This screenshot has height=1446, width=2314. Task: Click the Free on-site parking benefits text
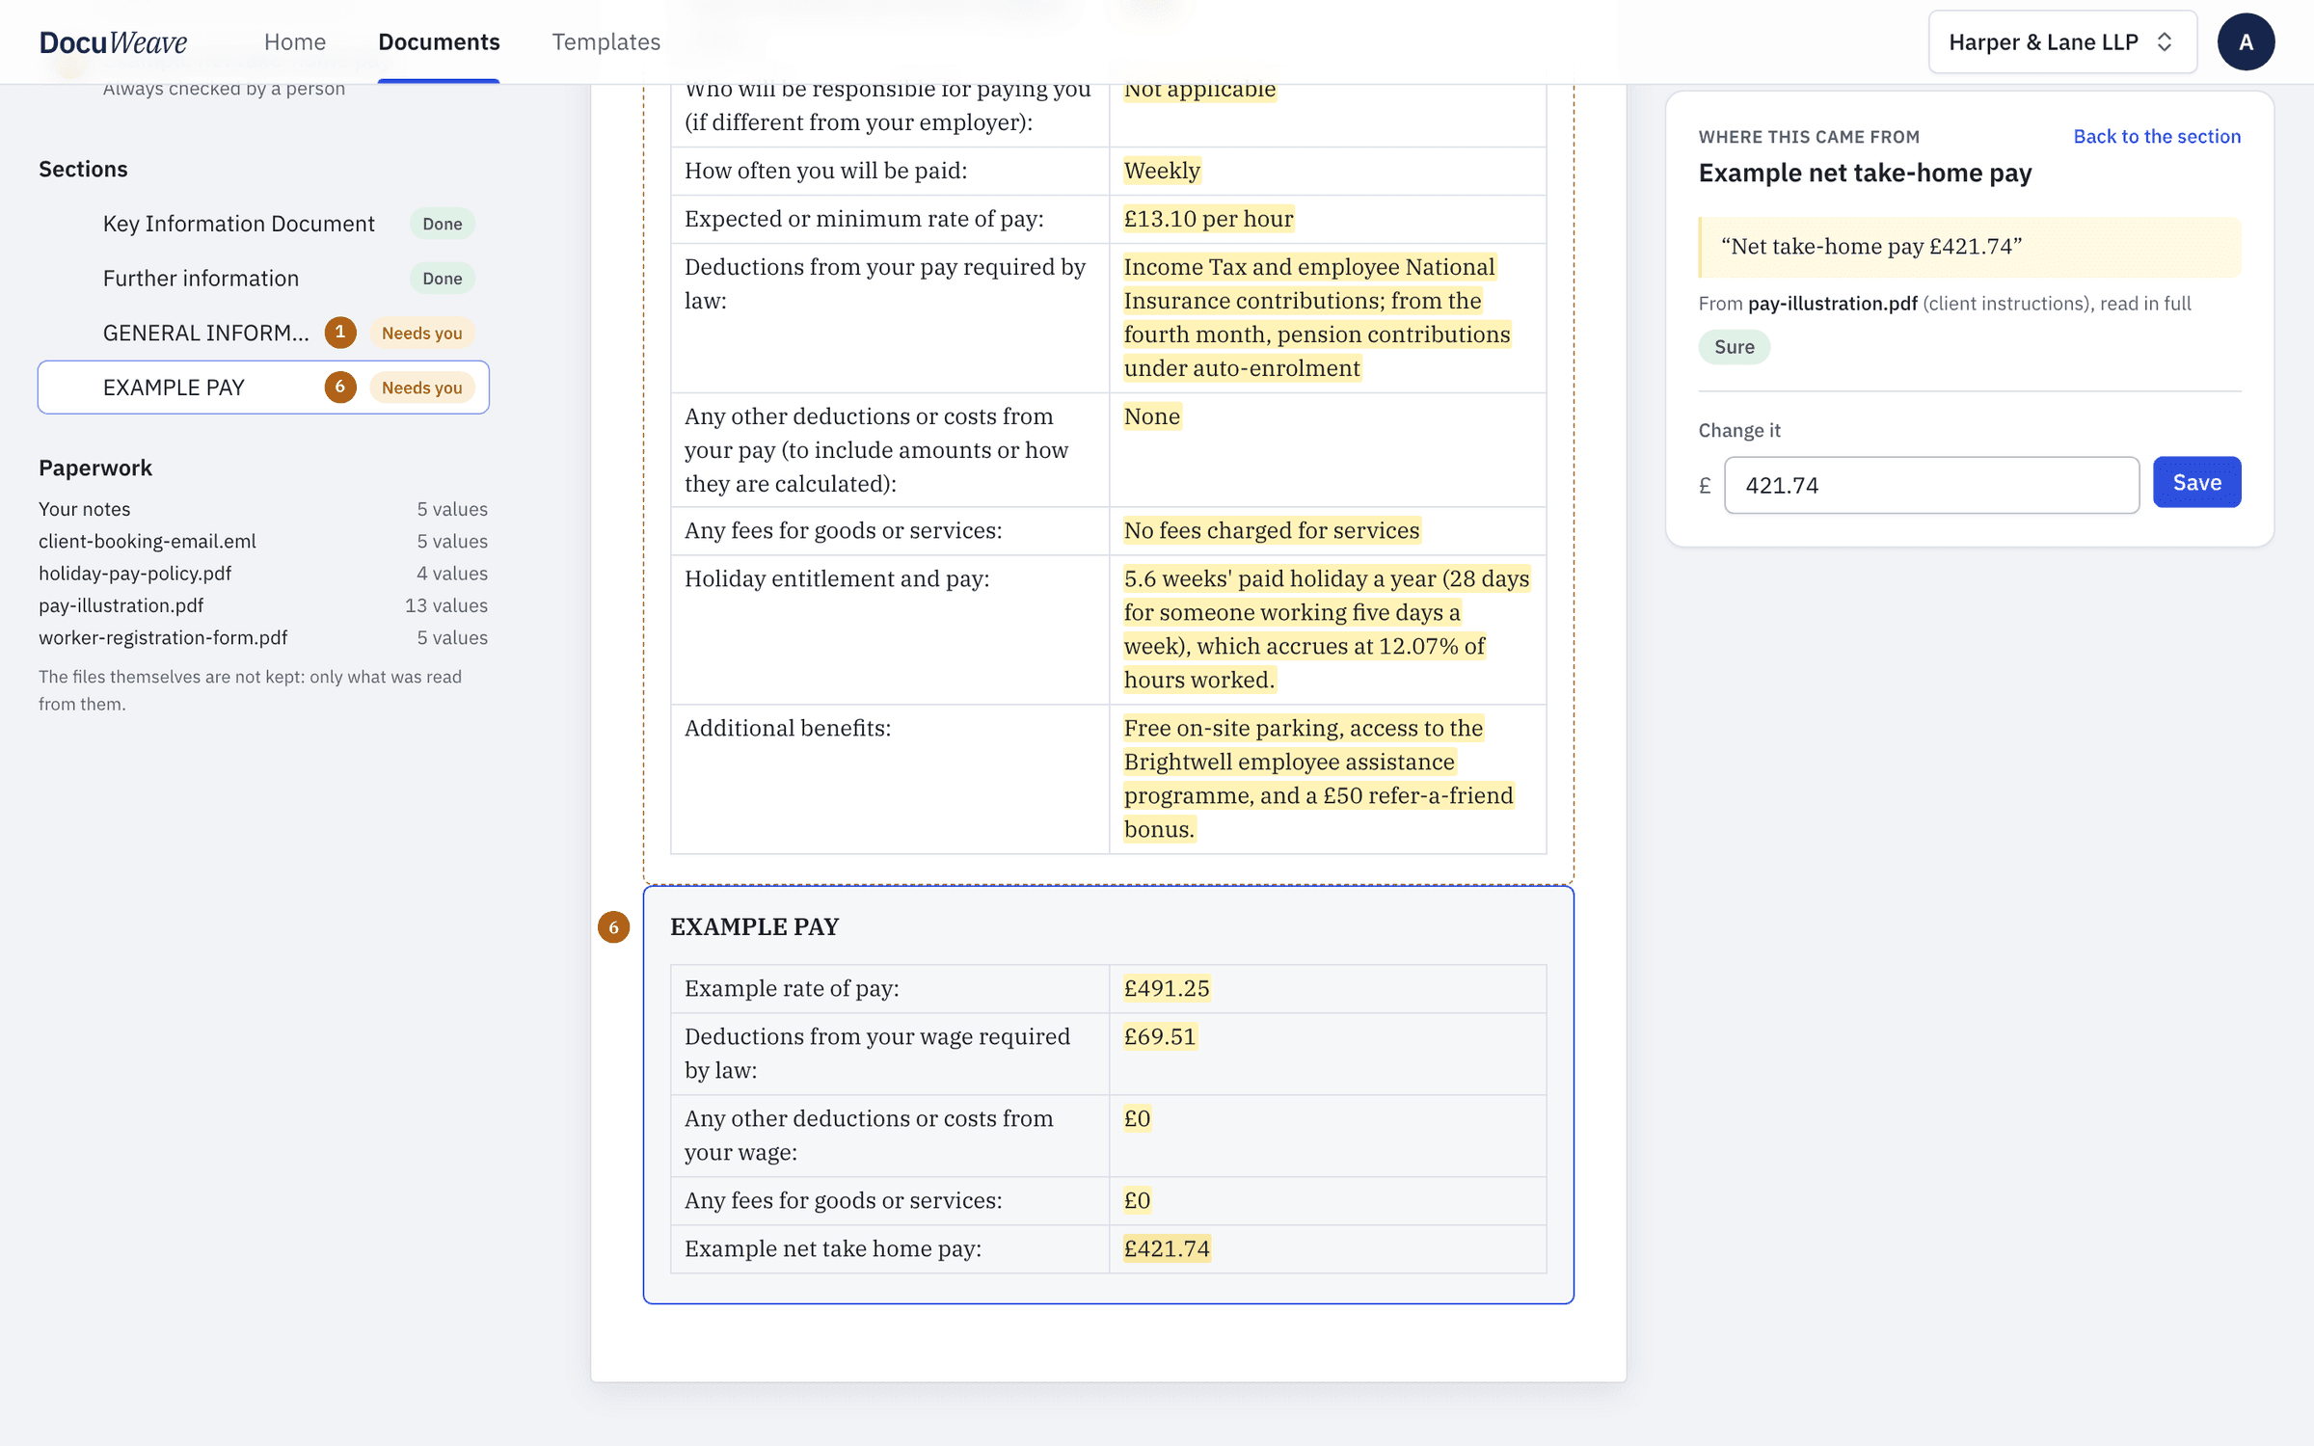[x=1319, y=779]
